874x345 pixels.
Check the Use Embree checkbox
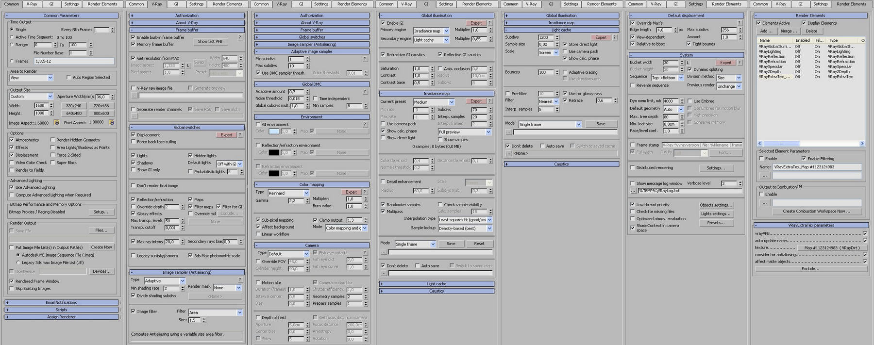pyautogui.click(x=689, y=101)
